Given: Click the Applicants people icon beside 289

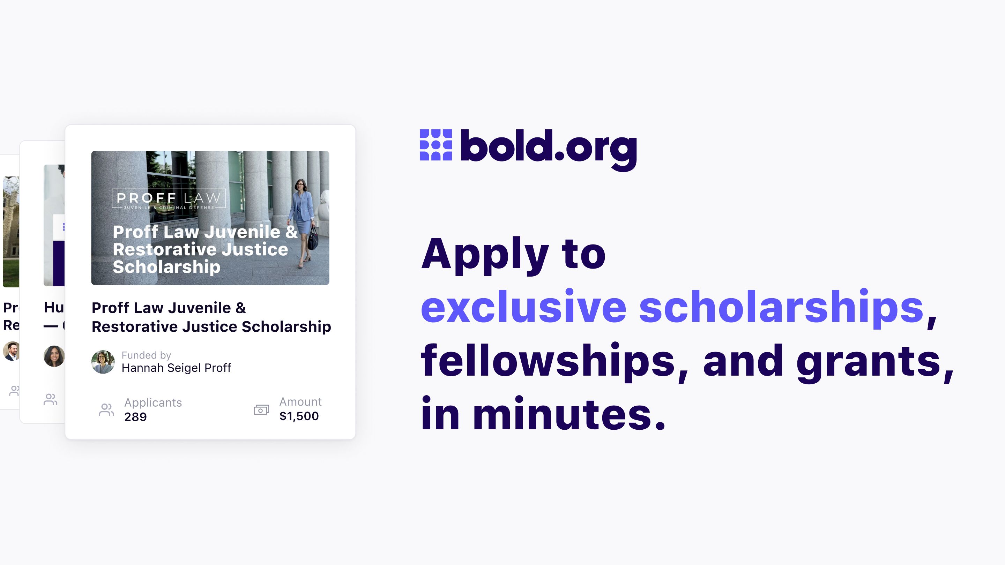Looking at the screenshot, I should (106, 410).
